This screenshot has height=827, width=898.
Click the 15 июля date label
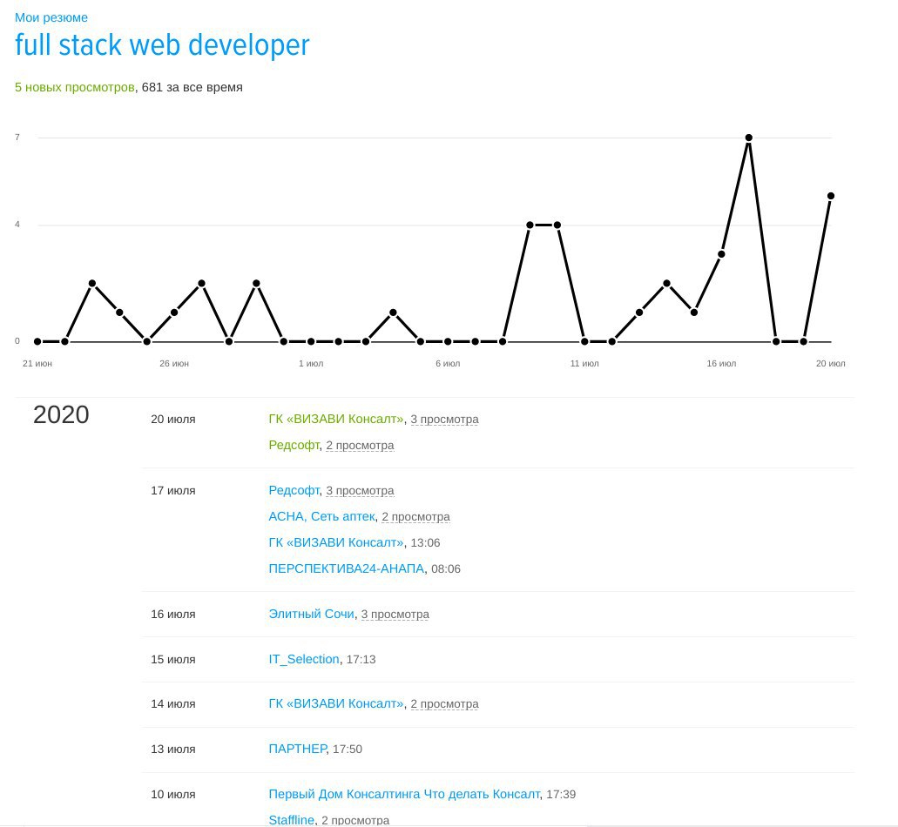point(173,660)
